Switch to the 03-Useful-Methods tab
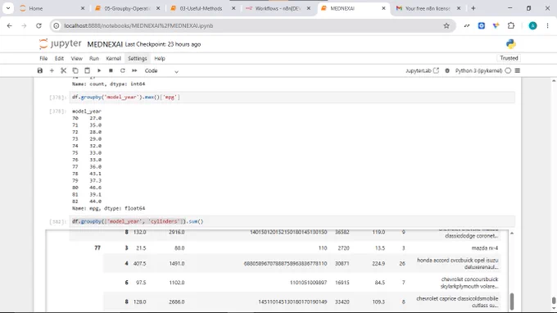 click(x=201, y=8)
